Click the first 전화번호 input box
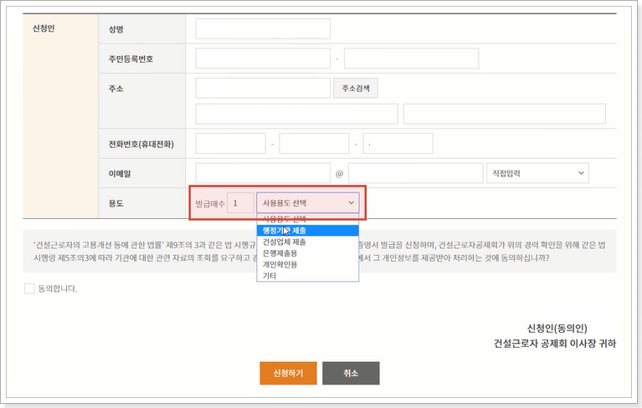This screenshot has width=642, height=408. pos(230,144)
